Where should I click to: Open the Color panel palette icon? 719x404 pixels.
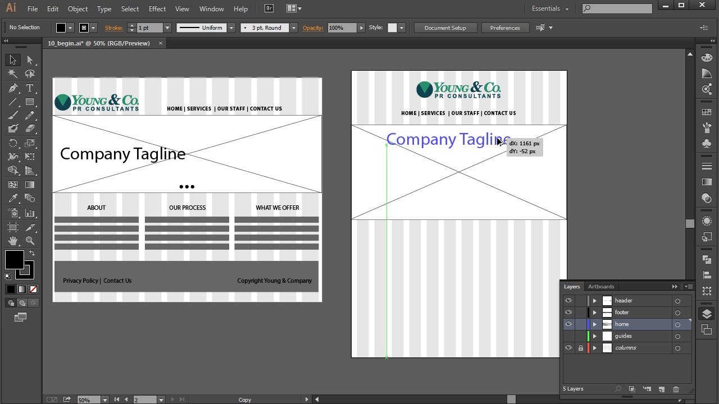tap(707, 58)
